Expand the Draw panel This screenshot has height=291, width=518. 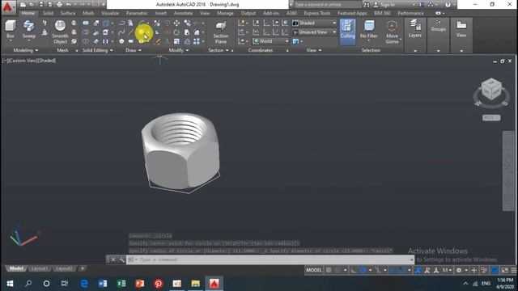134,50
